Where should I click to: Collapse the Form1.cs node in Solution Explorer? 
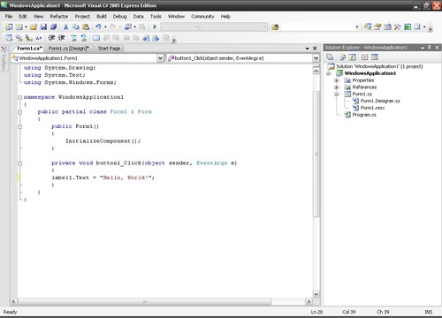336,94
